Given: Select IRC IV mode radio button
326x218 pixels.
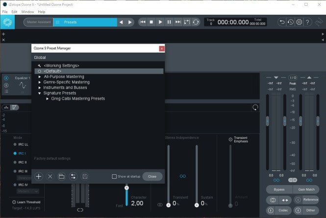Looking at the screenshot, I should 15,185.
